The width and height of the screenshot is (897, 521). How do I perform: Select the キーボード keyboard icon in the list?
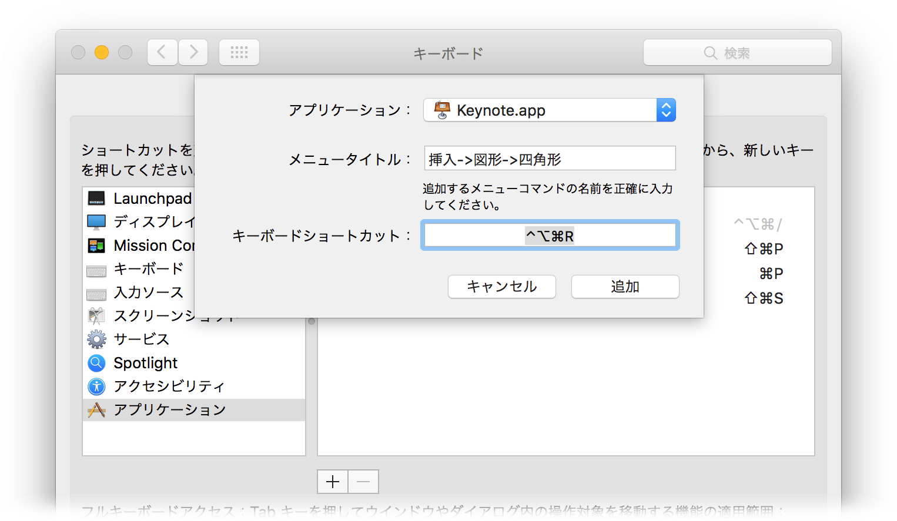coord(96,271)
